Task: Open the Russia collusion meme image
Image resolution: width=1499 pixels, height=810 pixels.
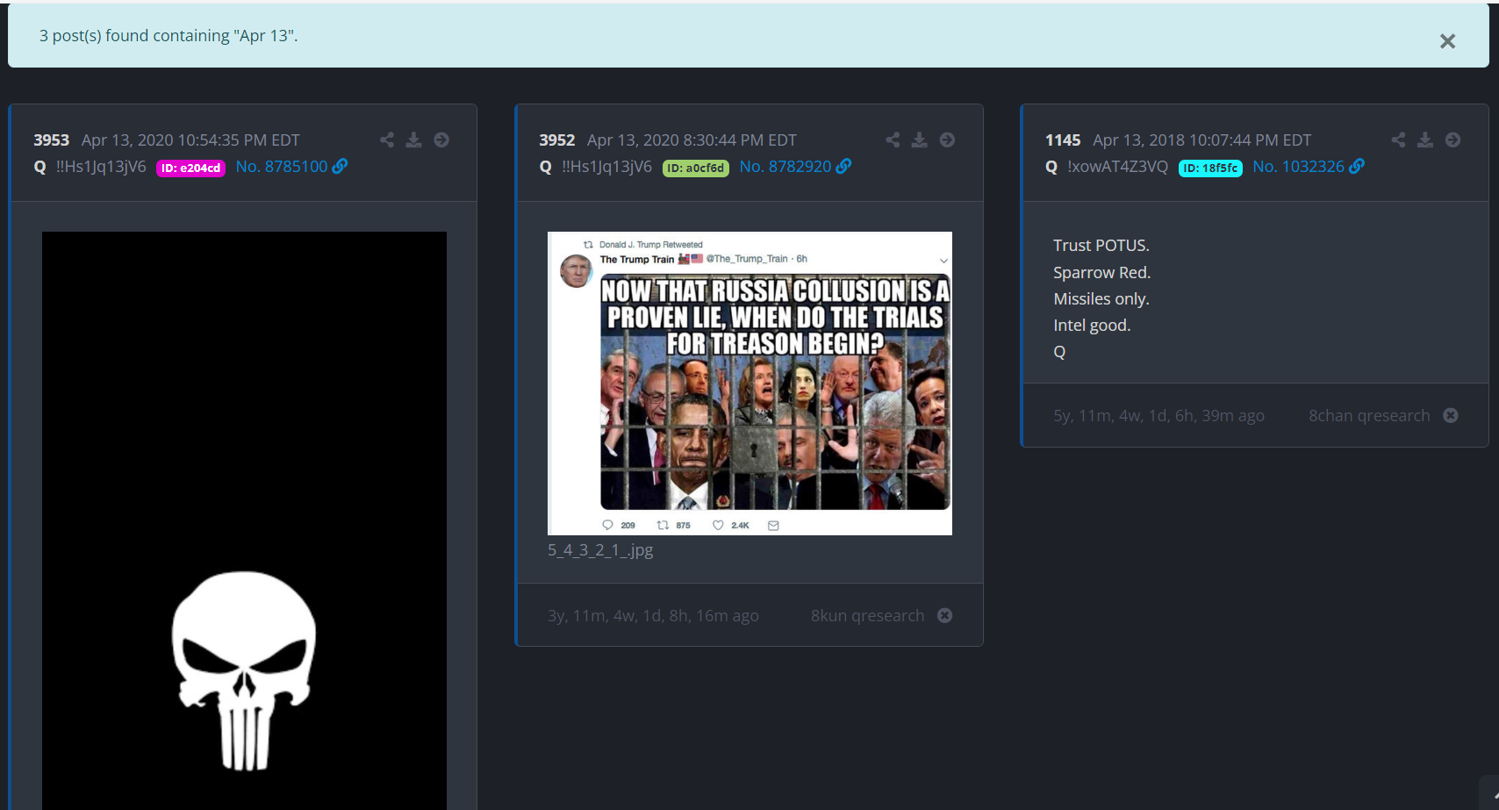Action: coord(749,383)
